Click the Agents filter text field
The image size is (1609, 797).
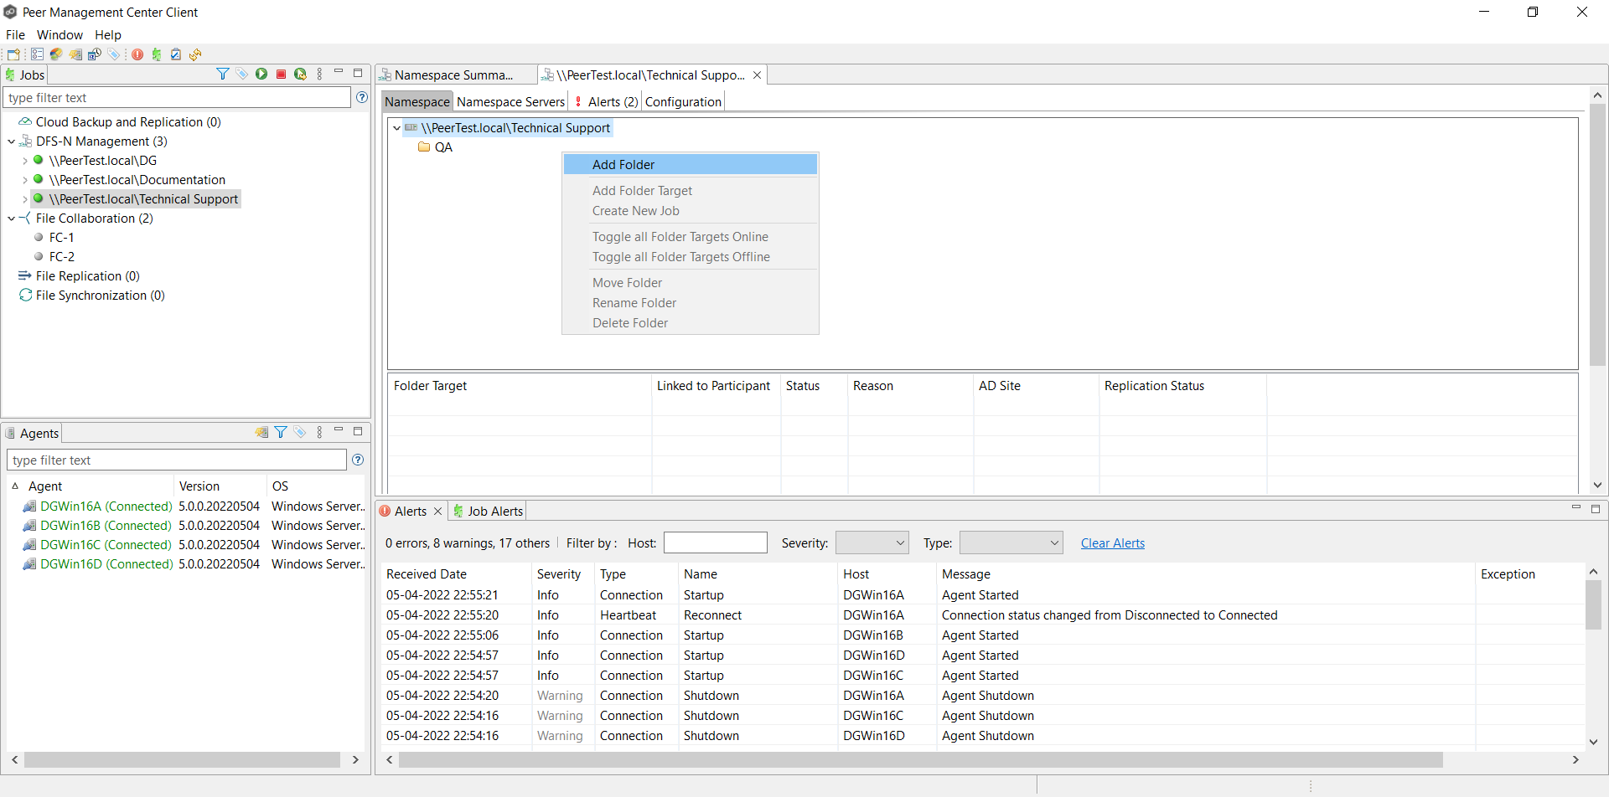pyautogui.click(x=177, y=460)
